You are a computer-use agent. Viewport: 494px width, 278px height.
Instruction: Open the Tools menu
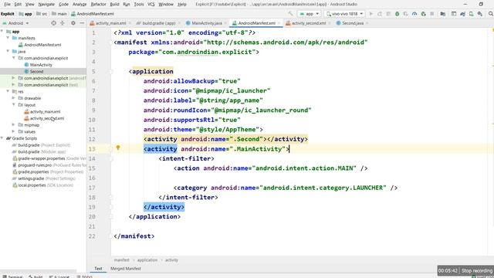tap(139, 4)
